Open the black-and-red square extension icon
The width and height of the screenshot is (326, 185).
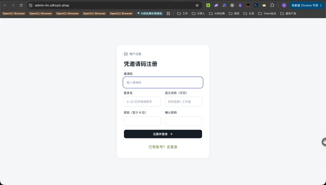click(248, 5)
